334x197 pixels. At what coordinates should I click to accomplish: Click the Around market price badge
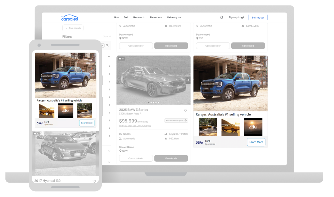tap(176, 120)
